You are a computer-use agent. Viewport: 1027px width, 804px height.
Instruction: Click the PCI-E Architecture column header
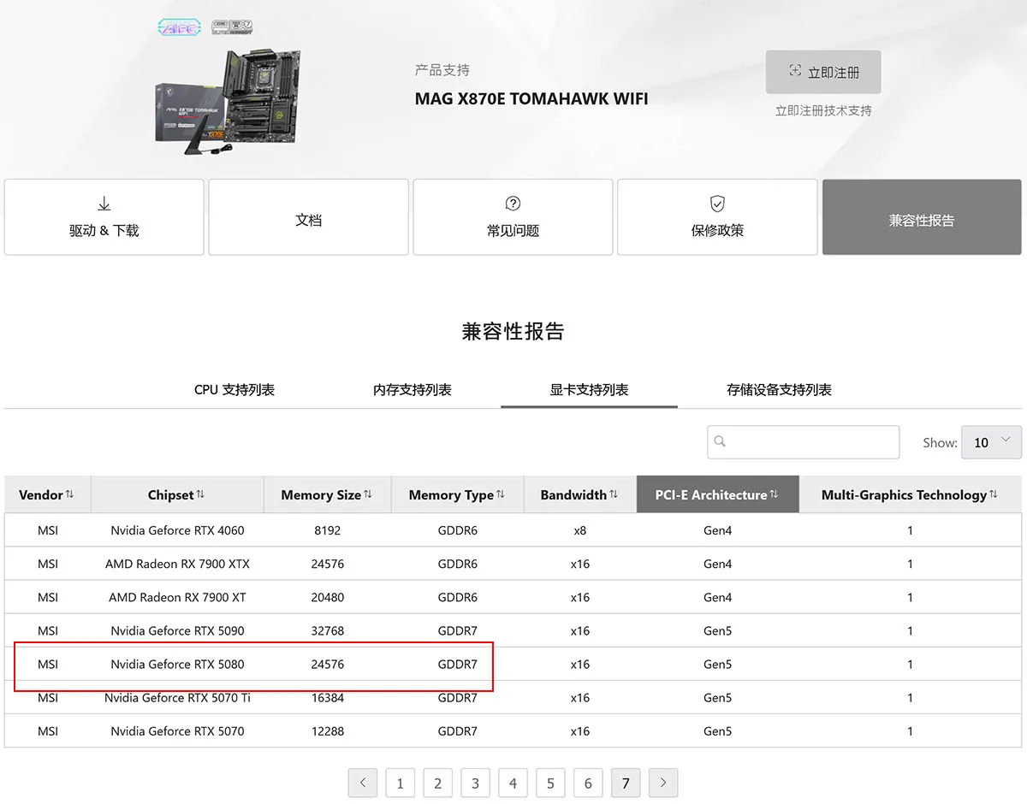[718, 494]
